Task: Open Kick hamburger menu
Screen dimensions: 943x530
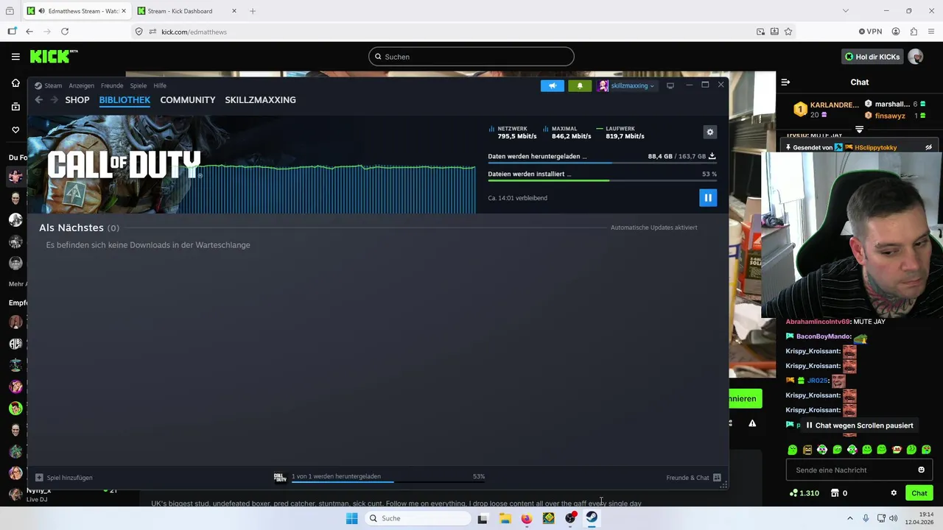Action: point(15,57)
